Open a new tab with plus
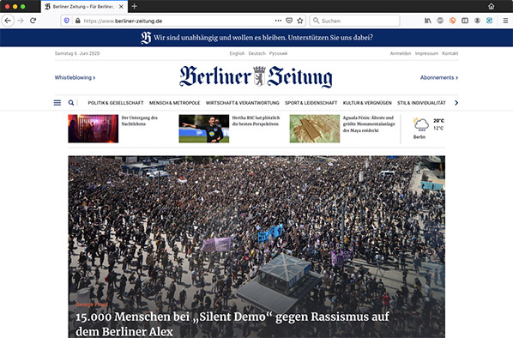This screenshot has width=513, height=338. [x=134, y=6]
